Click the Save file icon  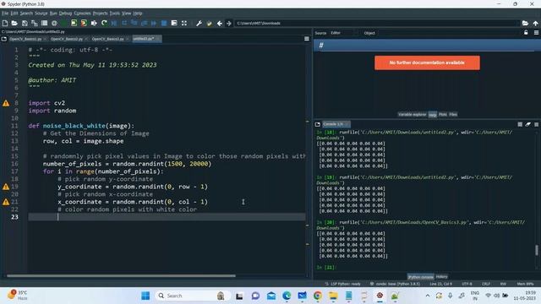[25, 23]
